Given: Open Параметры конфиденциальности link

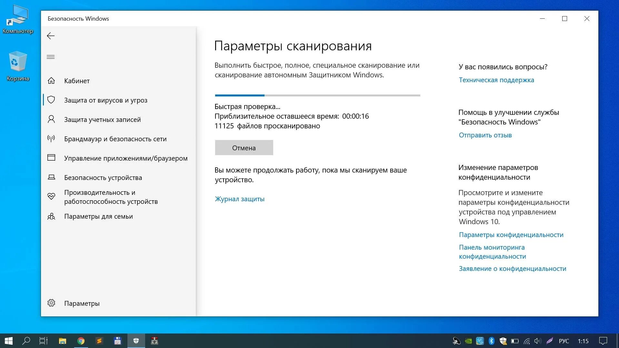Looking at the screenshot, I should [511, 235].
